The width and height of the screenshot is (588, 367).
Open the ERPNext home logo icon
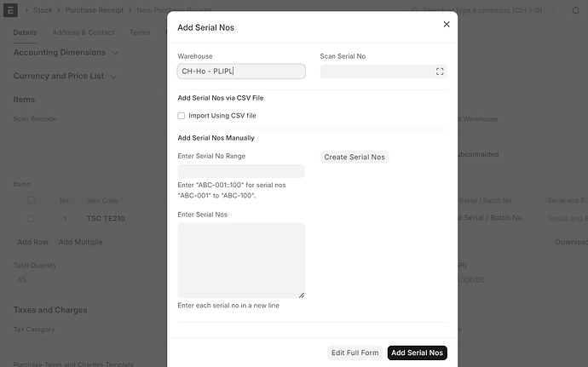[x=10, y=10]
